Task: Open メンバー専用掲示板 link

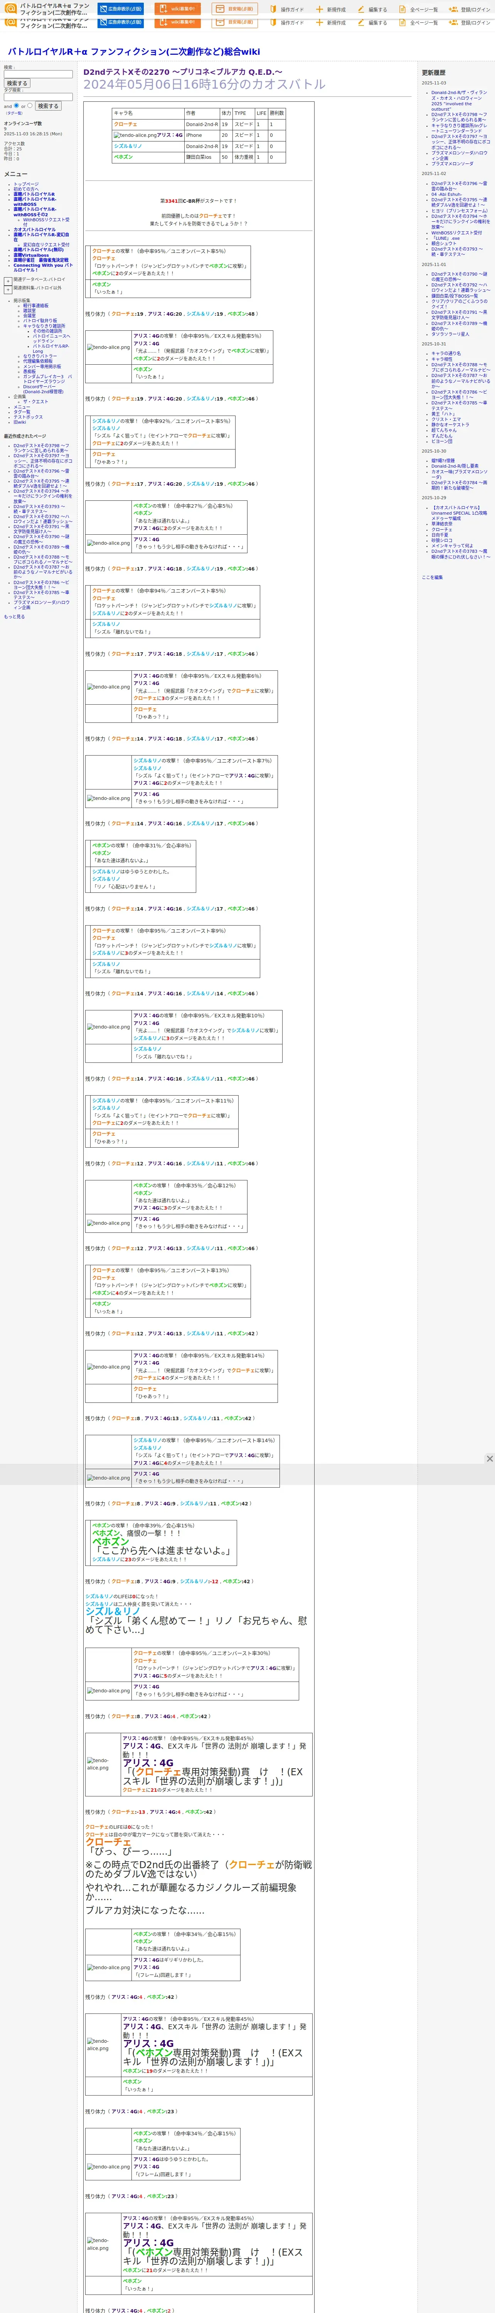Action: point(42,366)
